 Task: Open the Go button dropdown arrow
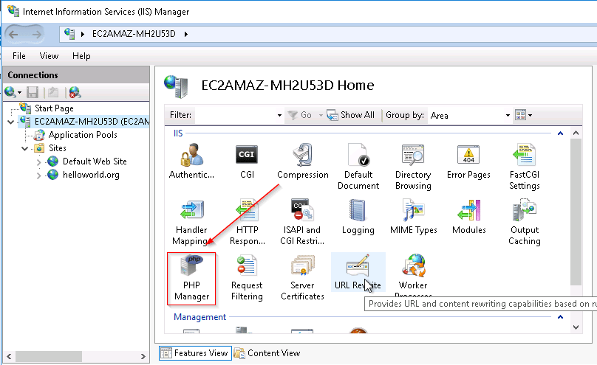click(x=321, y=115)
